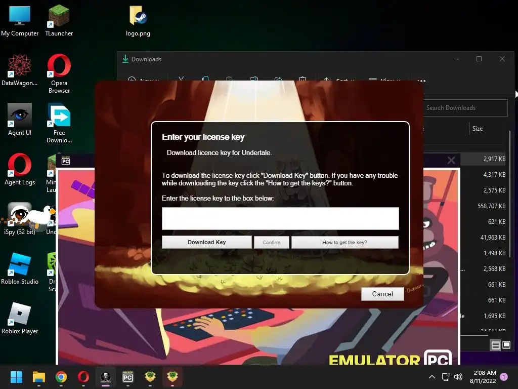
Task: Click the PC logo in the Emulator window title
Action: tap(66, 161)
